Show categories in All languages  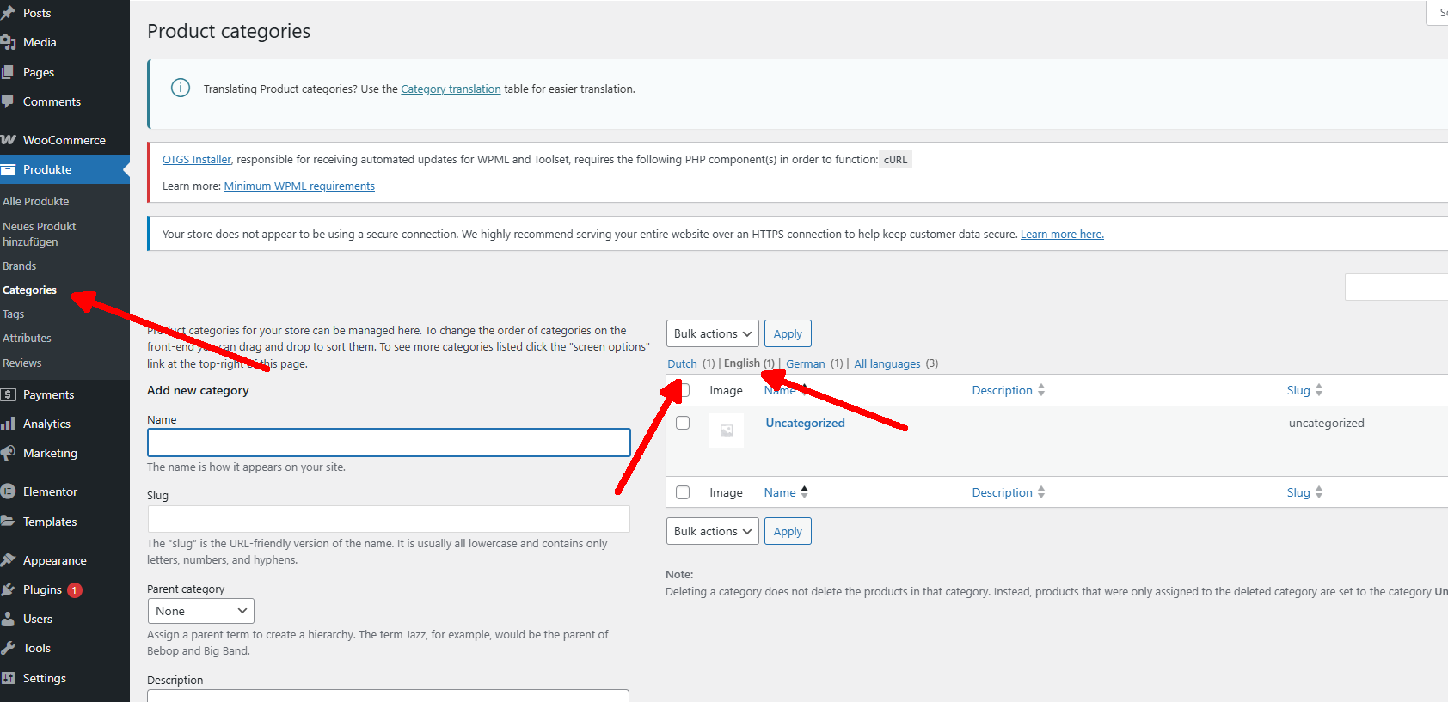(x=887, y=363)
